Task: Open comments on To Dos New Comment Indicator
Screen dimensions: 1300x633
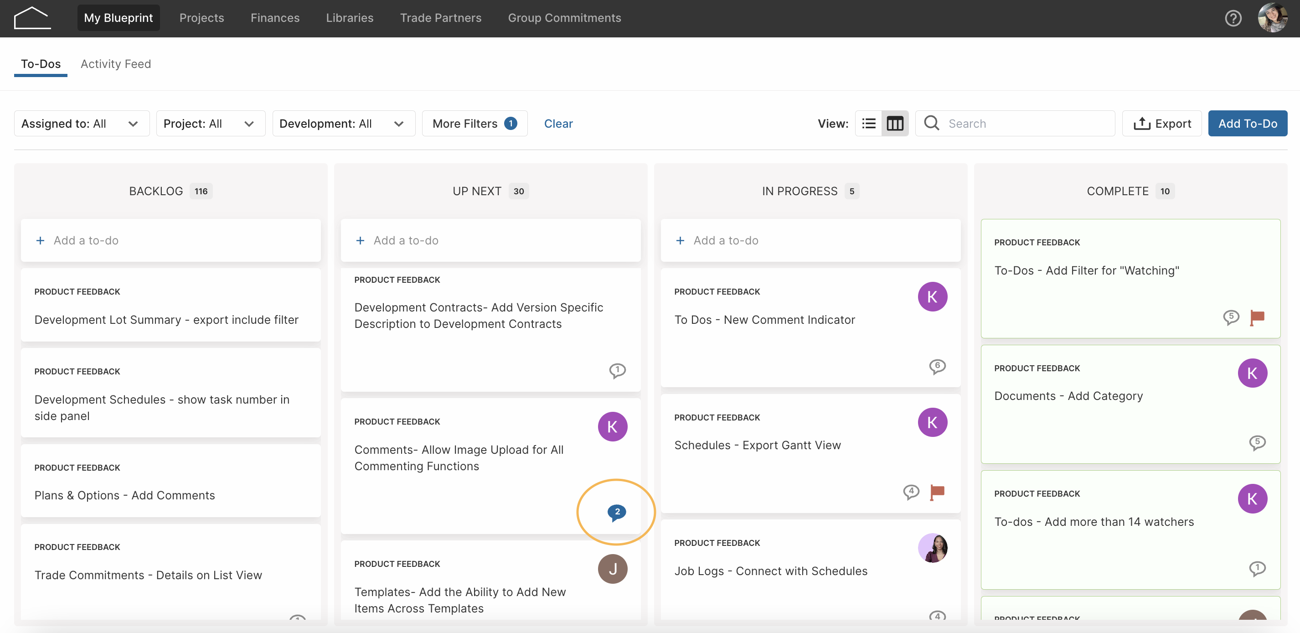Action: pos(937,366)
